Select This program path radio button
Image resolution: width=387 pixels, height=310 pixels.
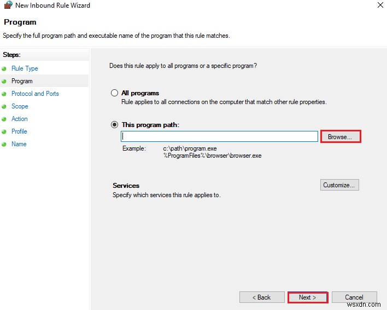(114, 125)
